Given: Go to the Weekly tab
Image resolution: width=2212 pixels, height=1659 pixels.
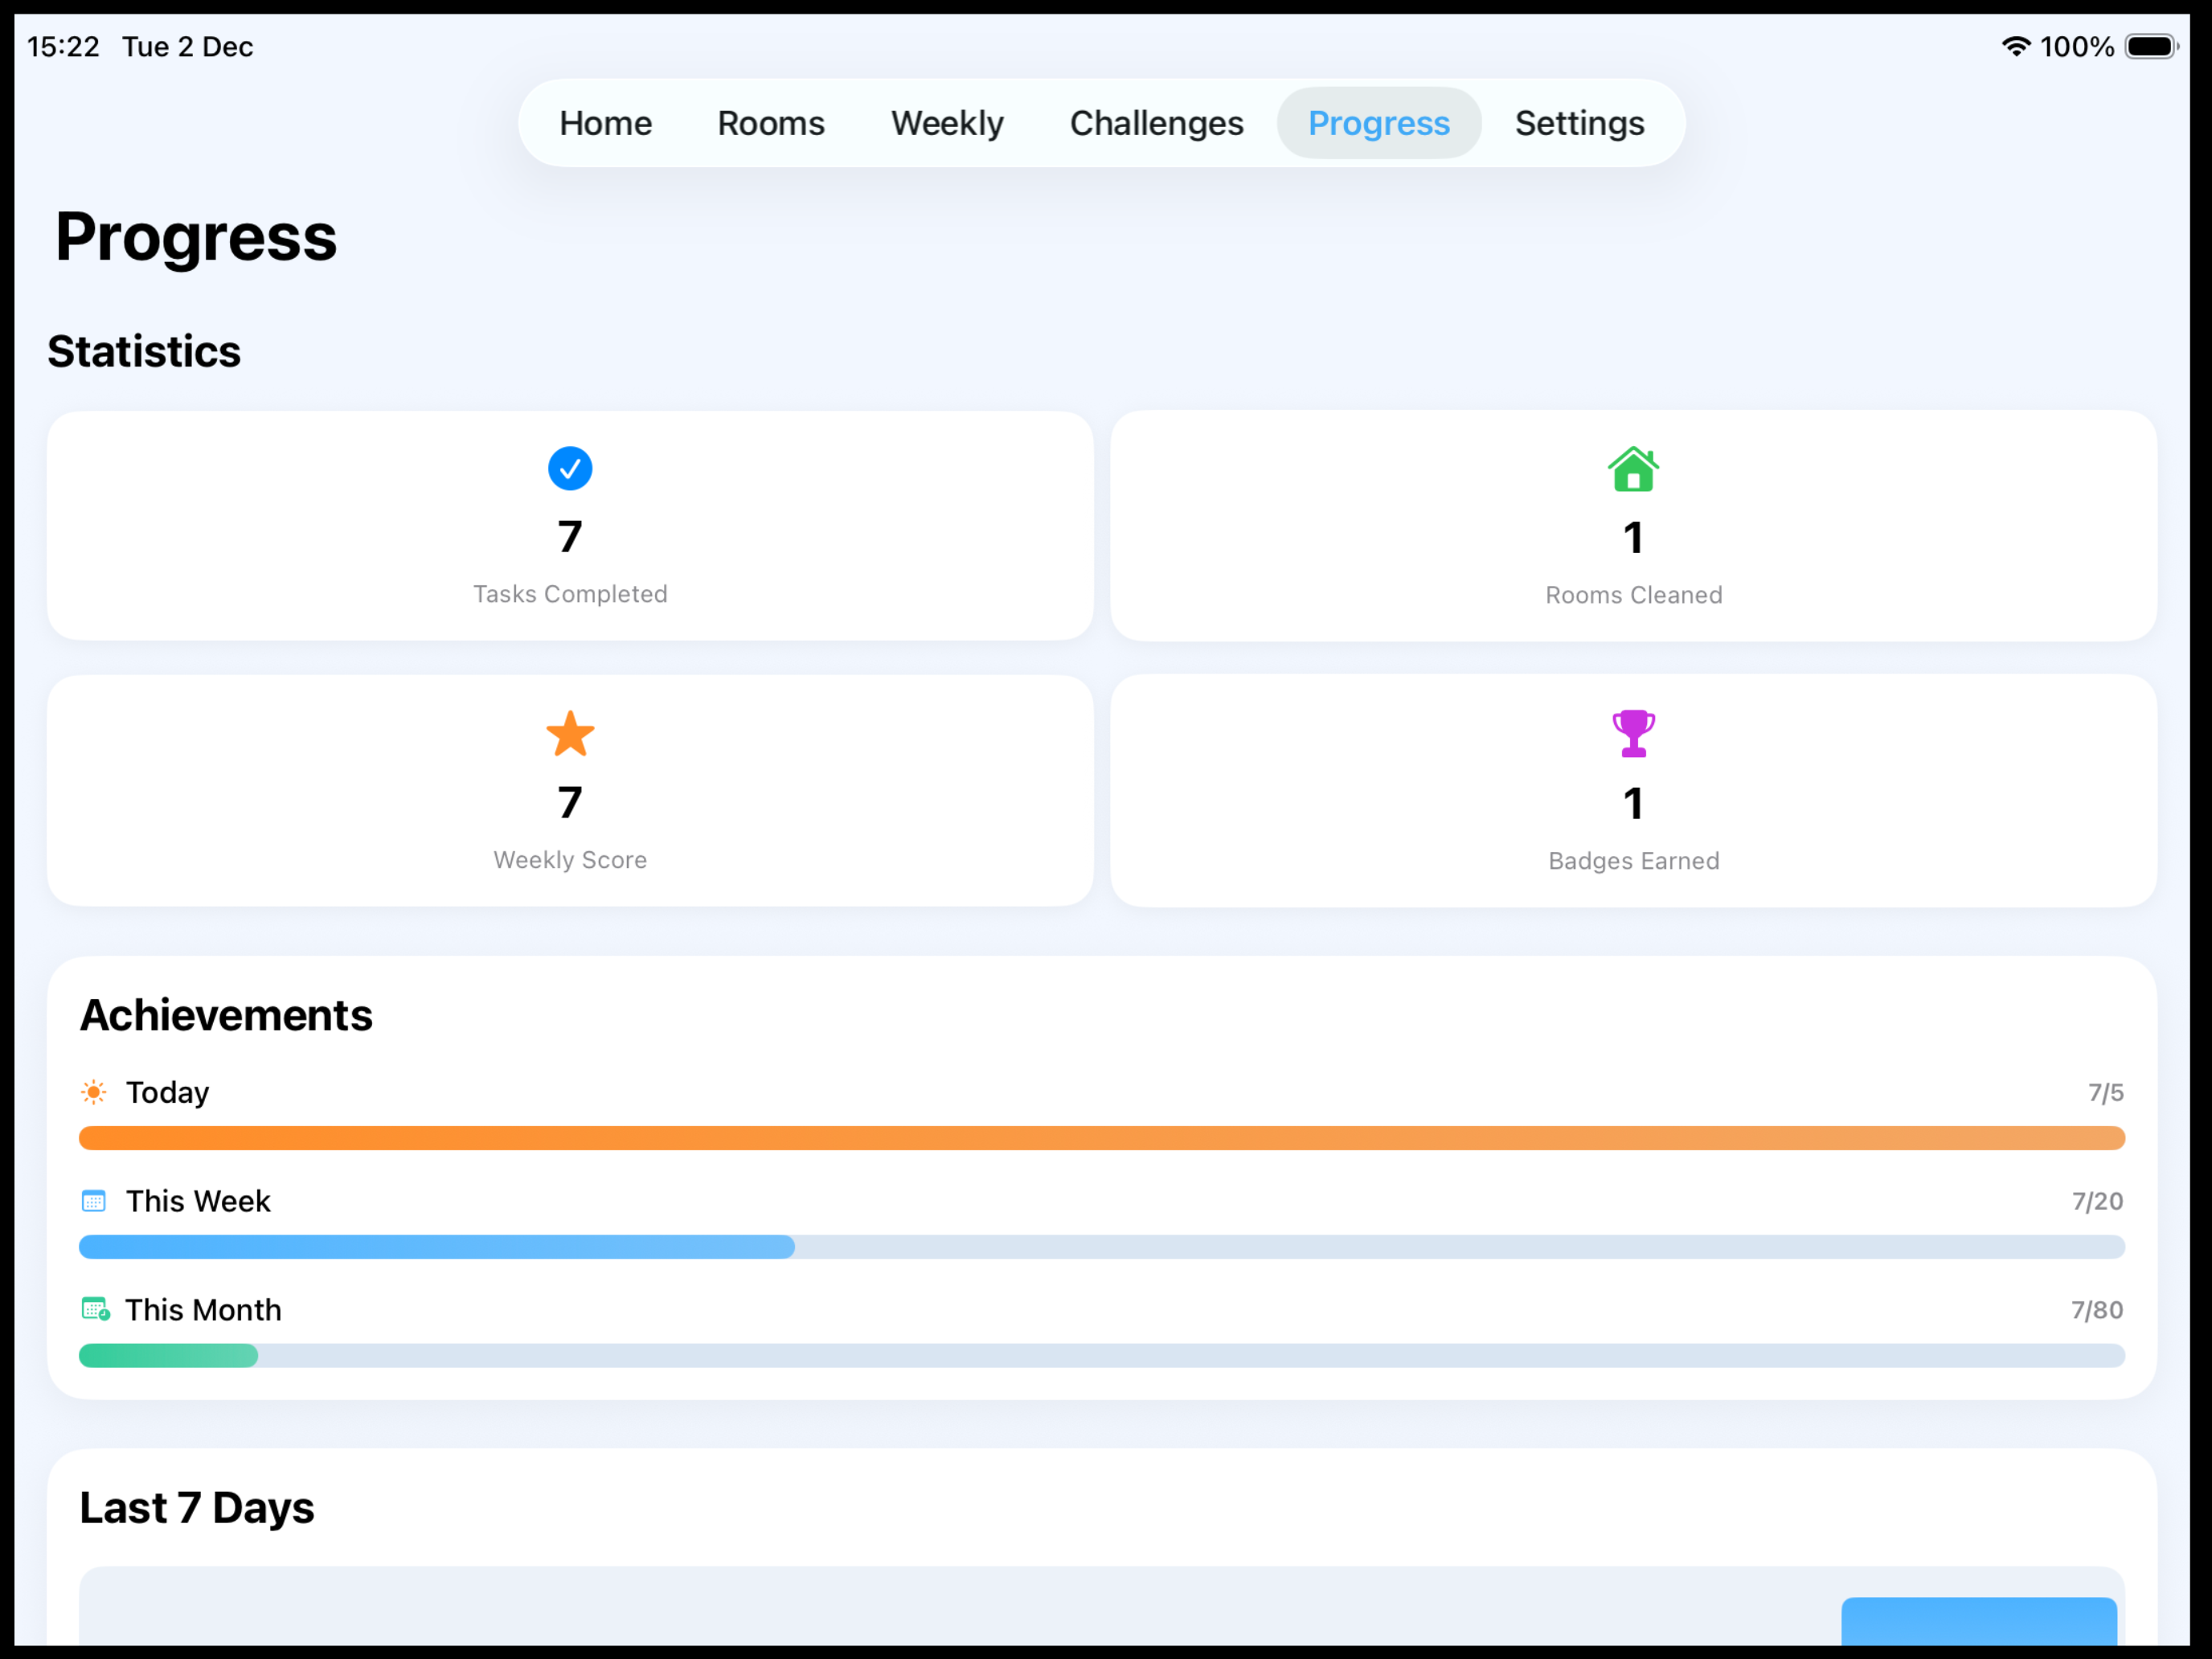Looking at the screenshot, I should pyautogui.click(x=947, y=123).
